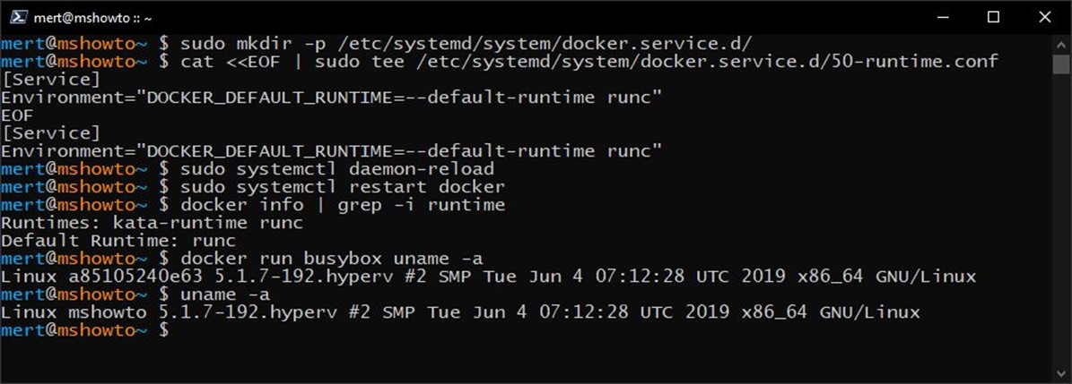The image size is (1072, 384).
Task: Click the empty scrollbar track below the thumb
Action: (1061, 218)
